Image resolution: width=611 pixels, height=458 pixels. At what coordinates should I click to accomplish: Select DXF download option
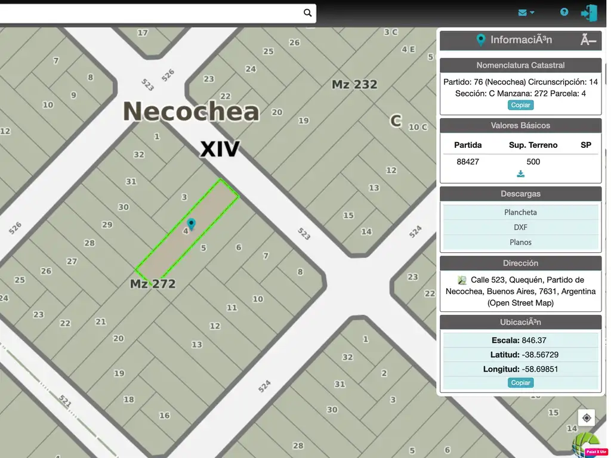[520, 227]
